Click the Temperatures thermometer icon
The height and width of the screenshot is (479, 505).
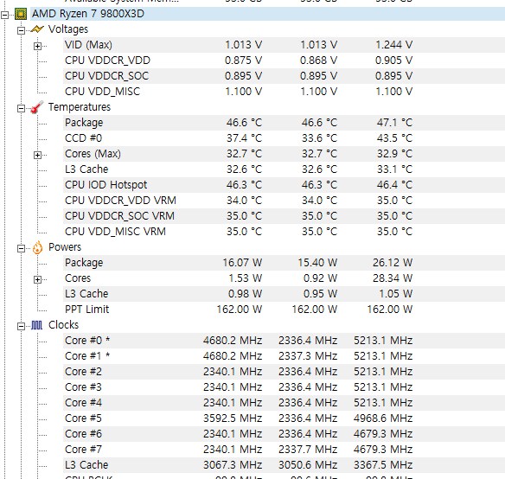click(x=37, y=107)
